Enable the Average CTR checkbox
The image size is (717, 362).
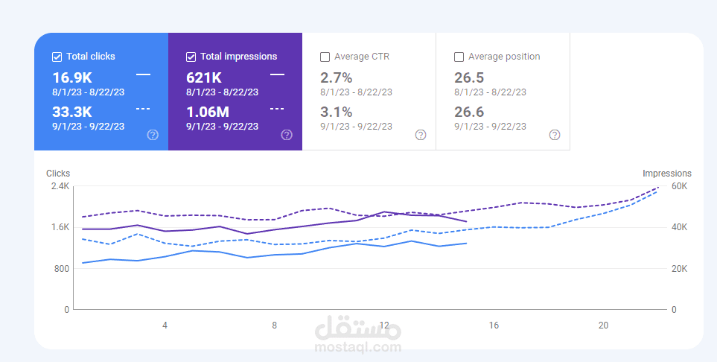pyautogui.click(x=325, y=57)
